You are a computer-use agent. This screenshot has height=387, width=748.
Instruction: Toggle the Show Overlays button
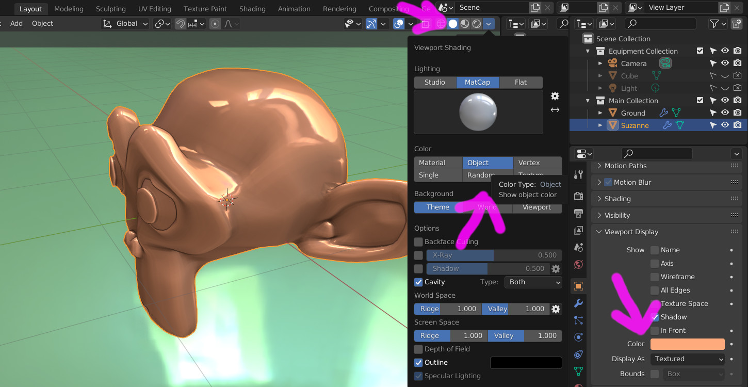(x=398, y=24)
